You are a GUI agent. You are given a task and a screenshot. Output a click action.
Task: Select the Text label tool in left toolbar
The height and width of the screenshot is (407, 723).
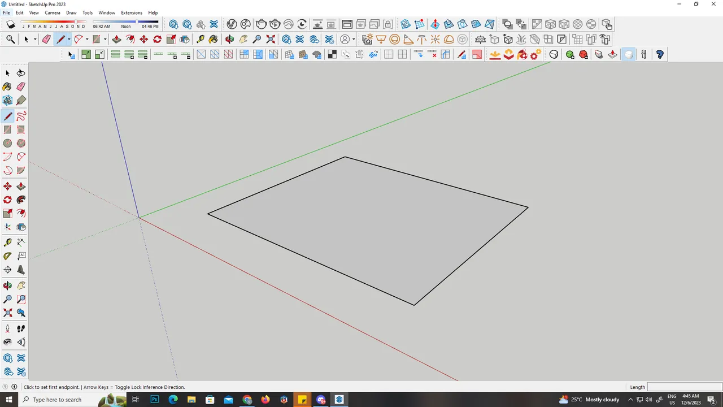tap(21, 257)
